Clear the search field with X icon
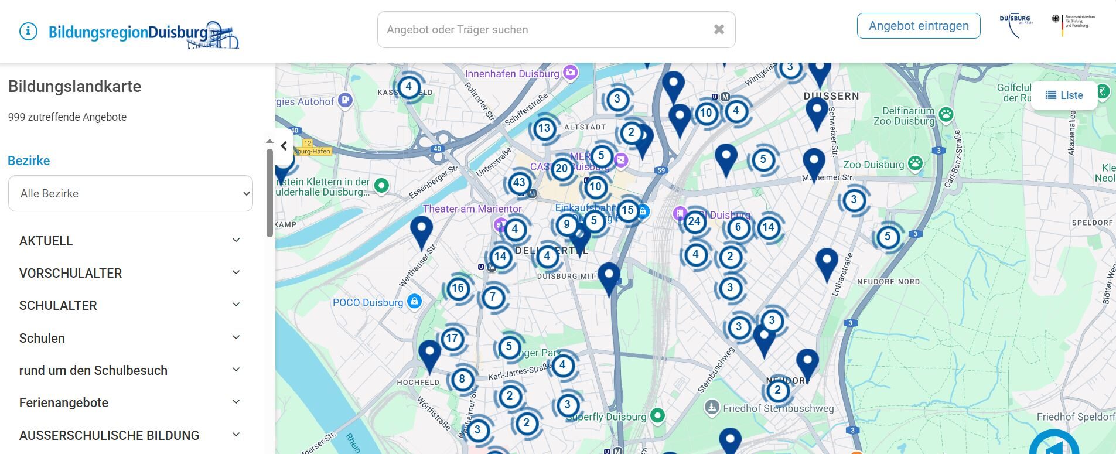 [719, 29]
